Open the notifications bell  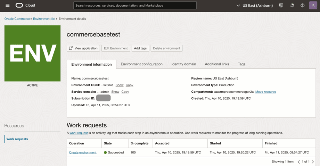[292, 6]
